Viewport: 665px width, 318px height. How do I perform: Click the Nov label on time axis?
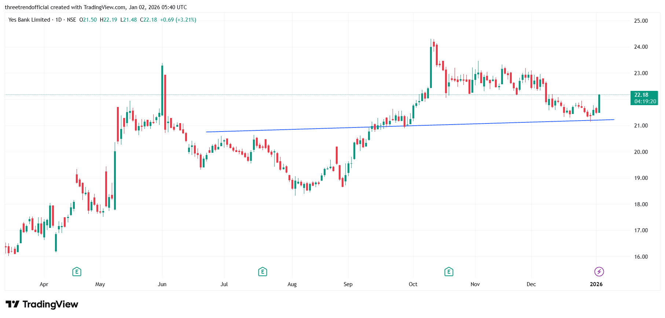point(475,284)
